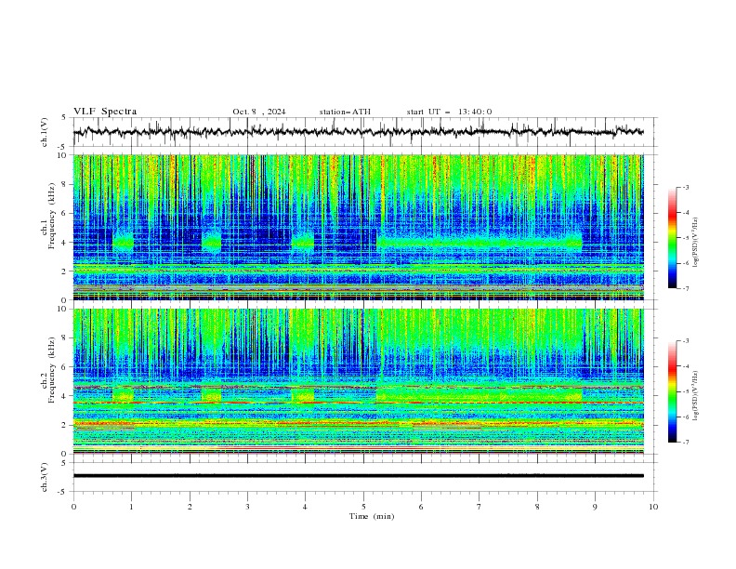Click the ch.1 voltage waveform trace
Image resolution: width=736 pixels, height=569 pixels.
click(x=358, y=132)
